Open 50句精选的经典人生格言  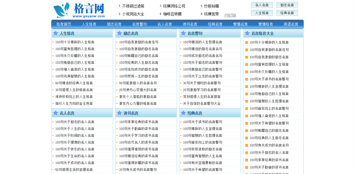click(x=74, y=83)
